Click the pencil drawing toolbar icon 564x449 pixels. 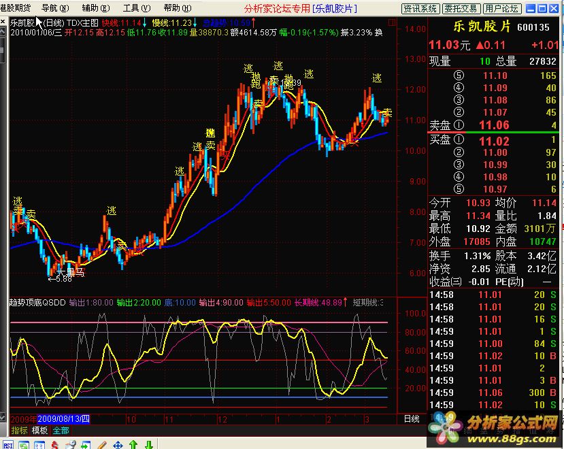coord(102,446)
